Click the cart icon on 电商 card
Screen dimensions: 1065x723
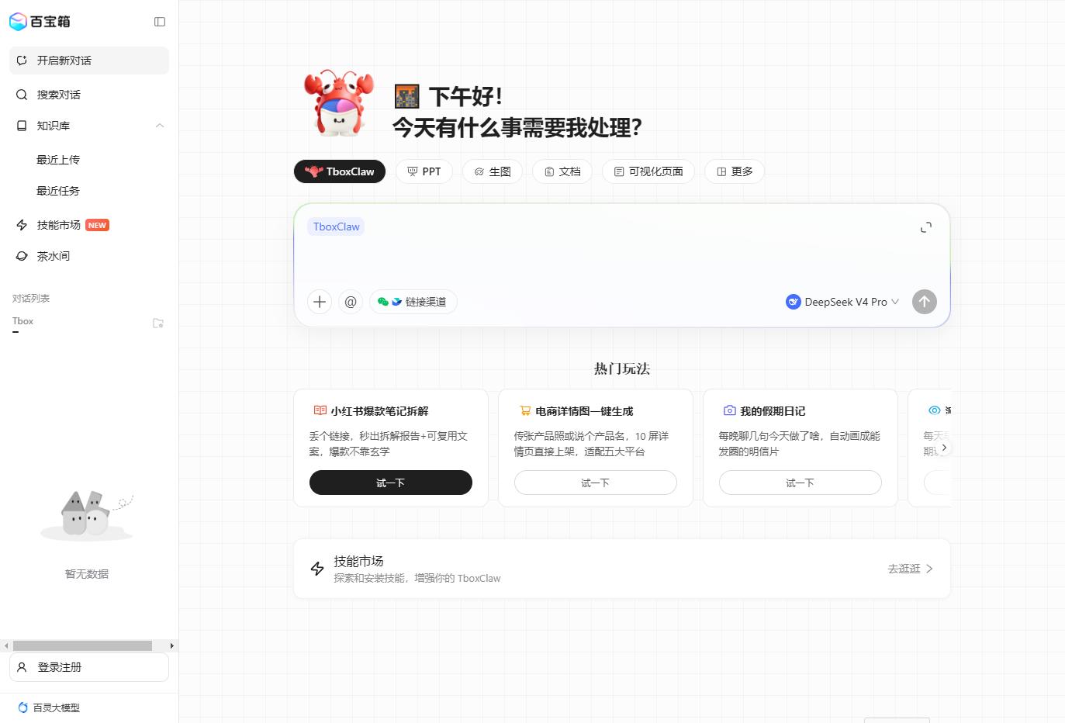pyautogui.click(x=524, y=410)
